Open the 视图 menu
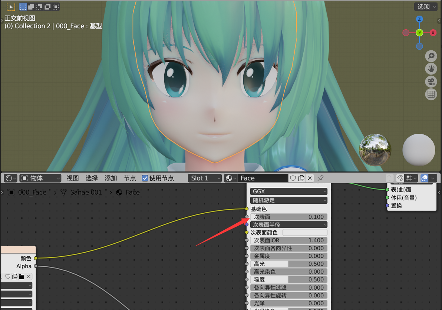Viewport: 442px width, 310px height. coord(72,178)
